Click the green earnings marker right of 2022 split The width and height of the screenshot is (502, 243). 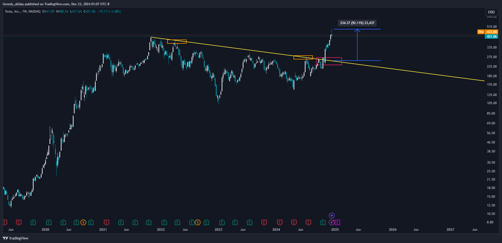click(206, 223)
